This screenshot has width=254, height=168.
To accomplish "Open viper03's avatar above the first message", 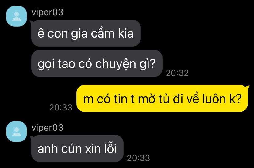I will [17, 16].
